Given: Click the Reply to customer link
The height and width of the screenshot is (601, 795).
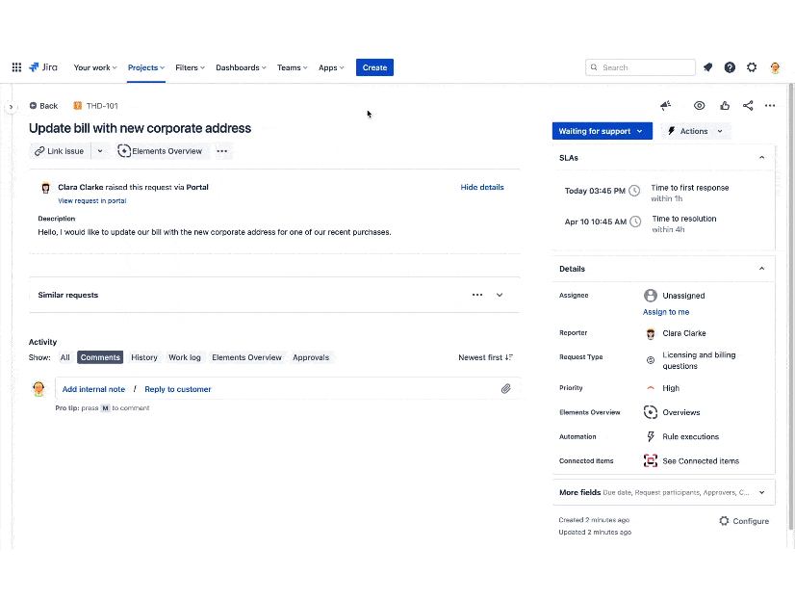Looking at the screenshot, I should [x=178, y=389].
